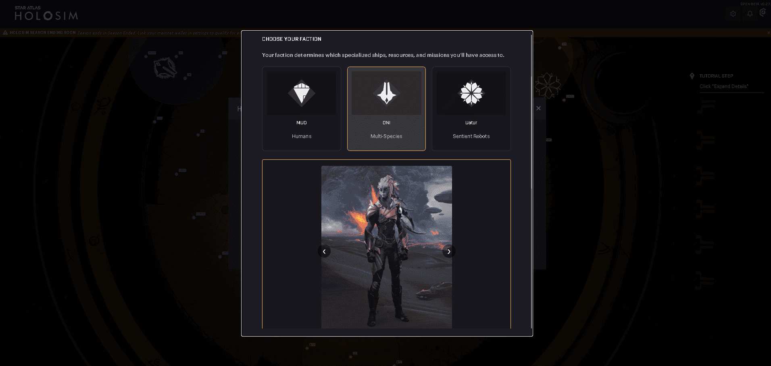Click the 'Expand Details' tutorial text
The width and height of the screenshot is (771, 366).
(724, 86)
